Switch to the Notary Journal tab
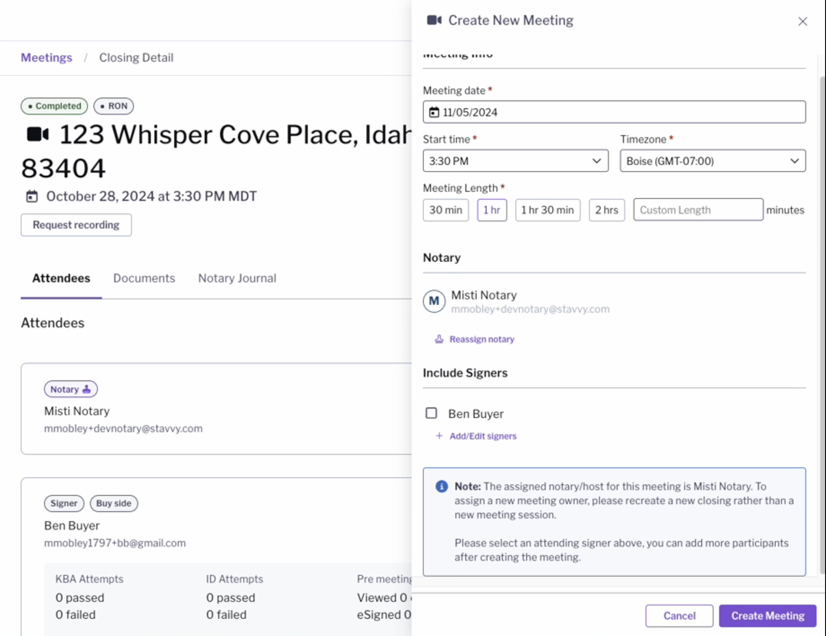 (237, 278)
